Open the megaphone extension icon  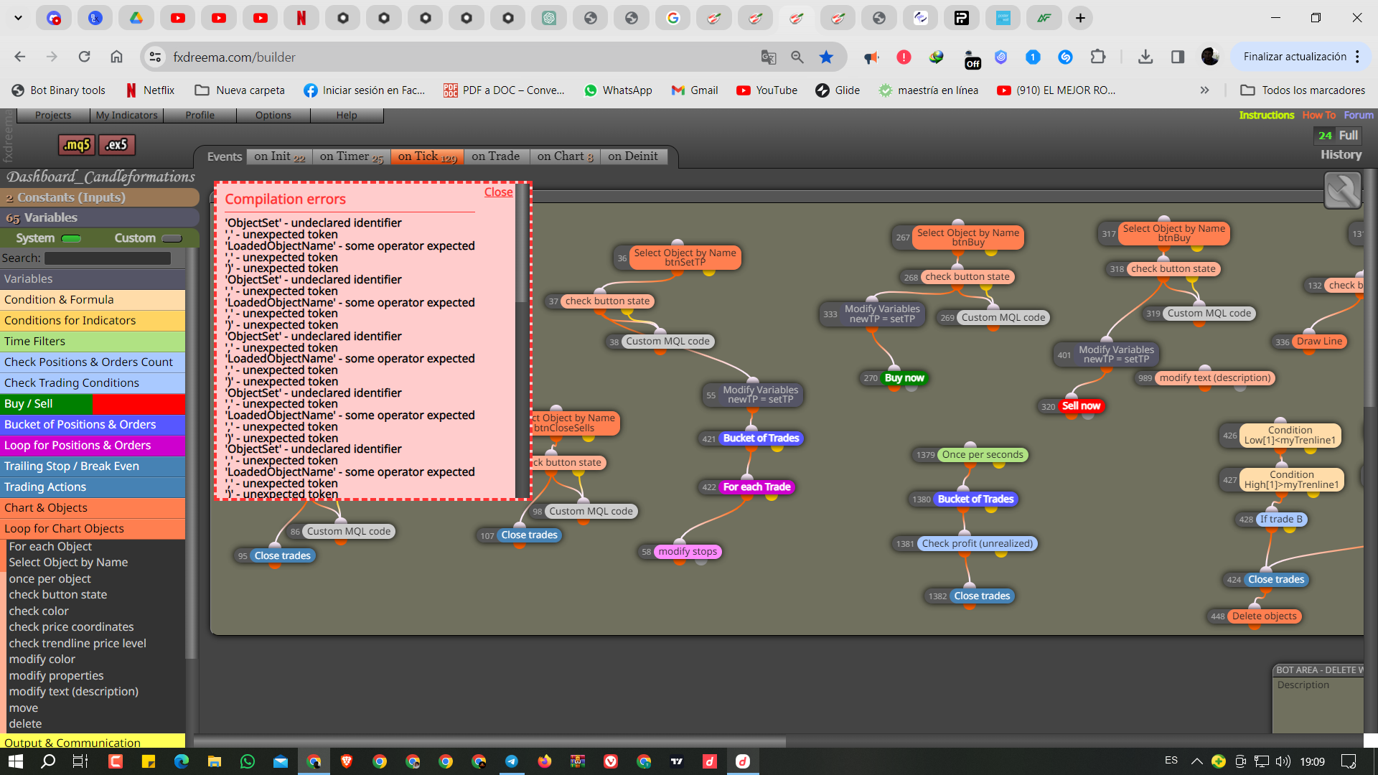coord(871,57)
